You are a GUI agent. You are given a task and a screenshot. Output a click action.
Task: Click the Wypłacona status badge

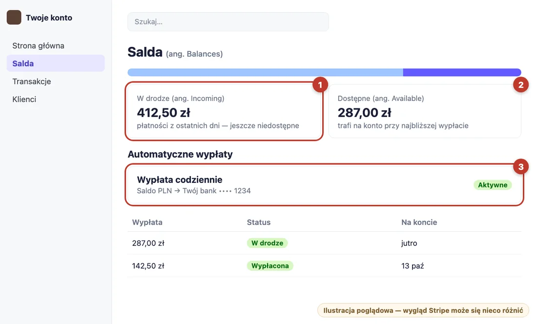tap(270, 265)
